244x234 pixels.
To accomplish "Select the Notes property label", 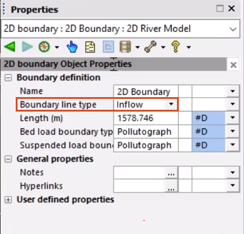I will coord(32,172).
